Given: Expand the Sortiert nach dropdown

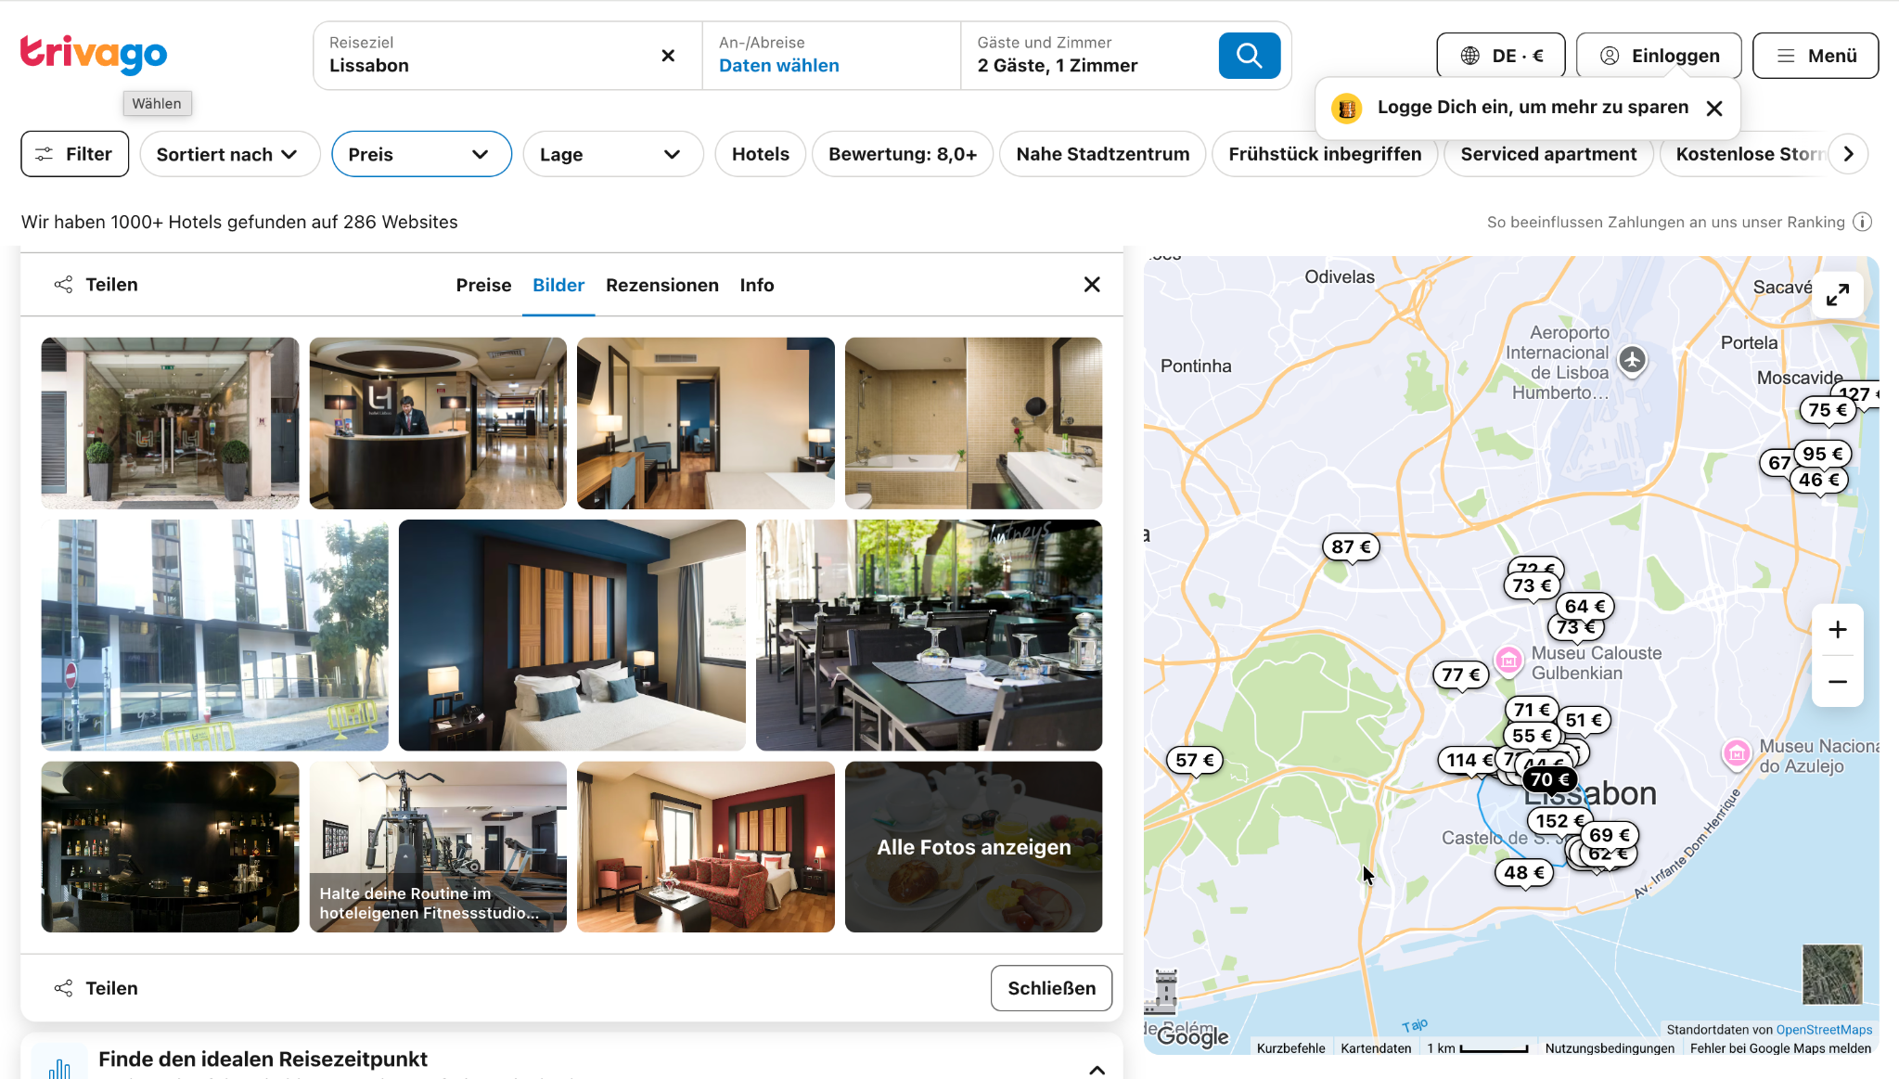Looking at the screenshot, I should [x=229, y=154].
